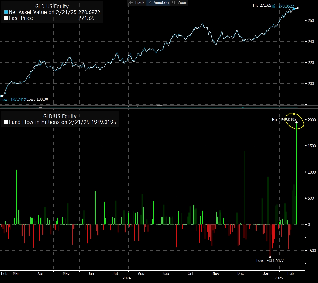The width and height of the screenshot is (318, 283).
Task: Click the Jan month axis label
Action: click(266, 273)
